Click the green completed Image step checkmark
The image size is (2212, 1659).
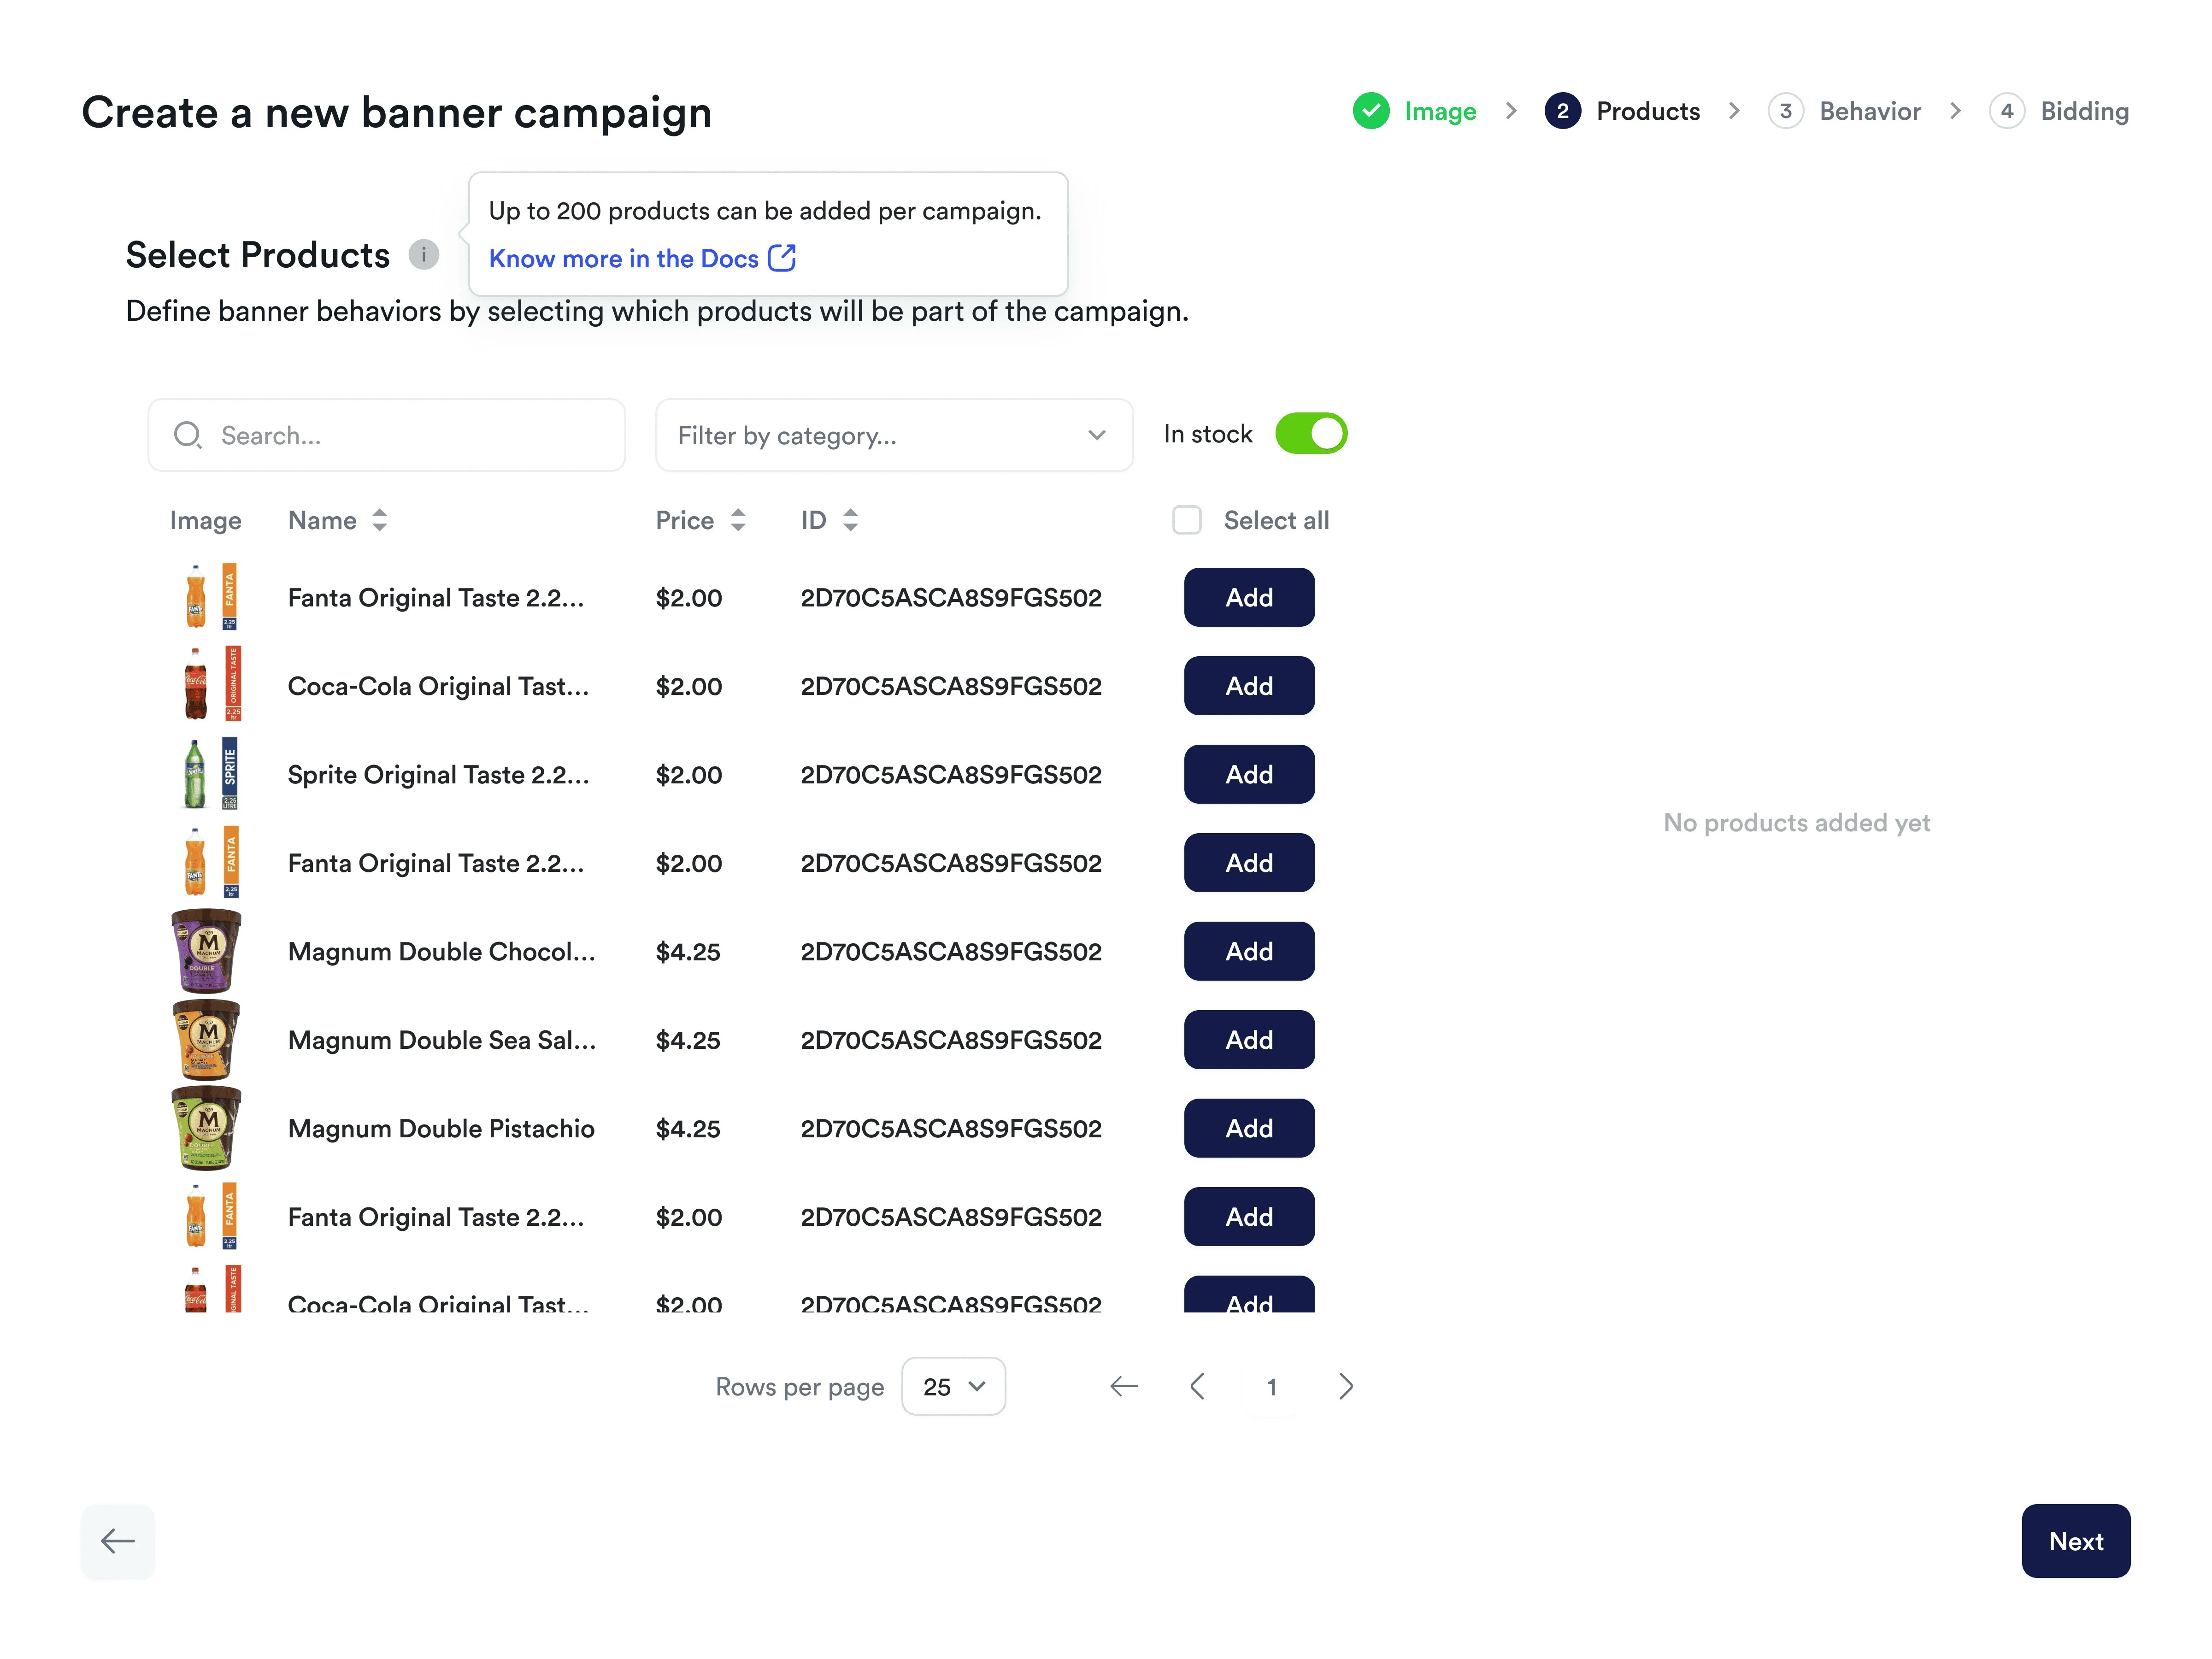coord(1371,111)
